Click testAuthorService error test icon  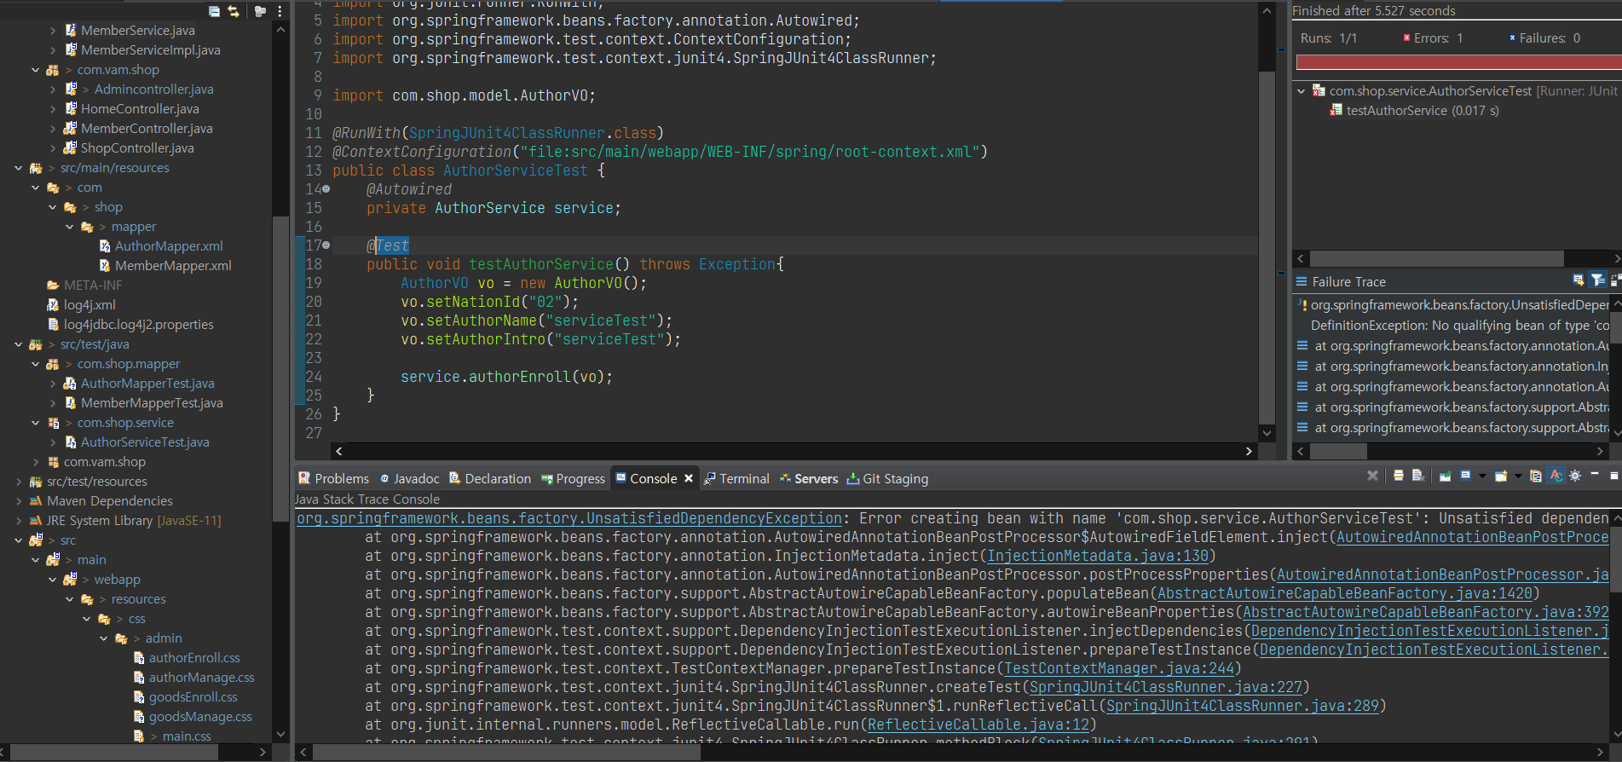1336,111
